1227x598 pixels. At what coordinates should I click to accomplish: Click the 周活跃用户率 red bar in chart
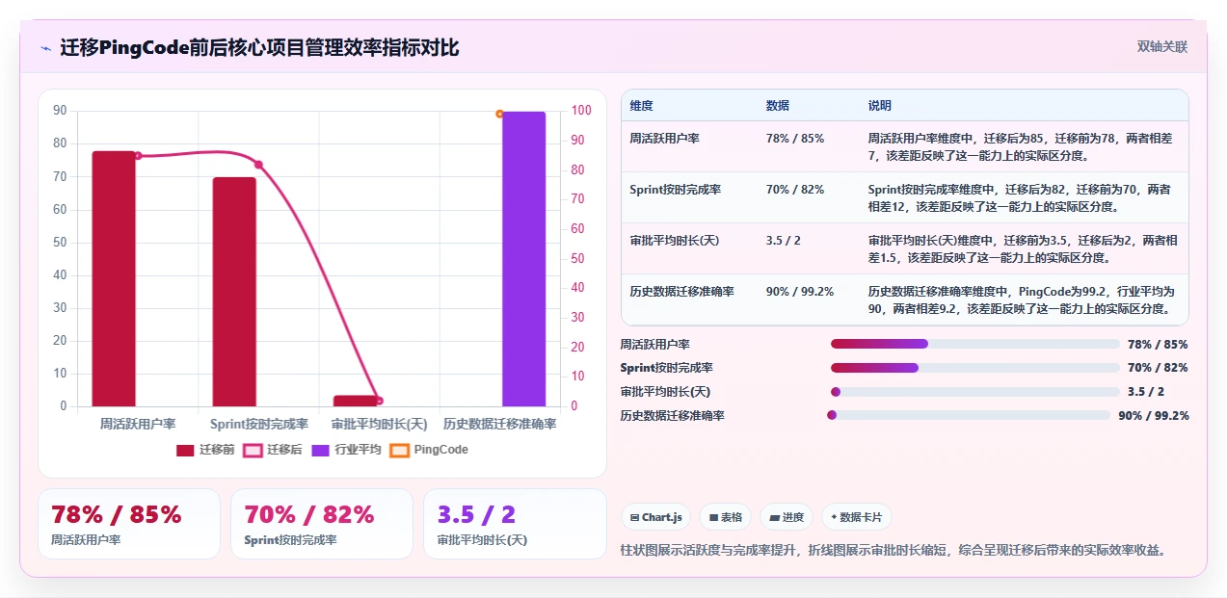[x=114, y=278]
